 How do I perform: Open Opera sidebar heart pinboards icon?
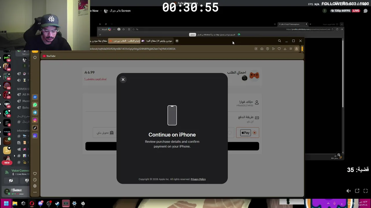coord(35,174)
